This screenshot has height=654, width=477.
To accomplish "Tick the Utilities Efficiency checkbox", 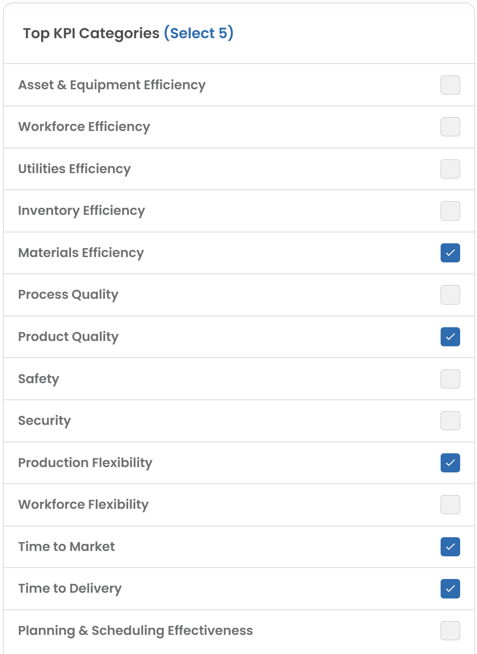I will [450, 169].
